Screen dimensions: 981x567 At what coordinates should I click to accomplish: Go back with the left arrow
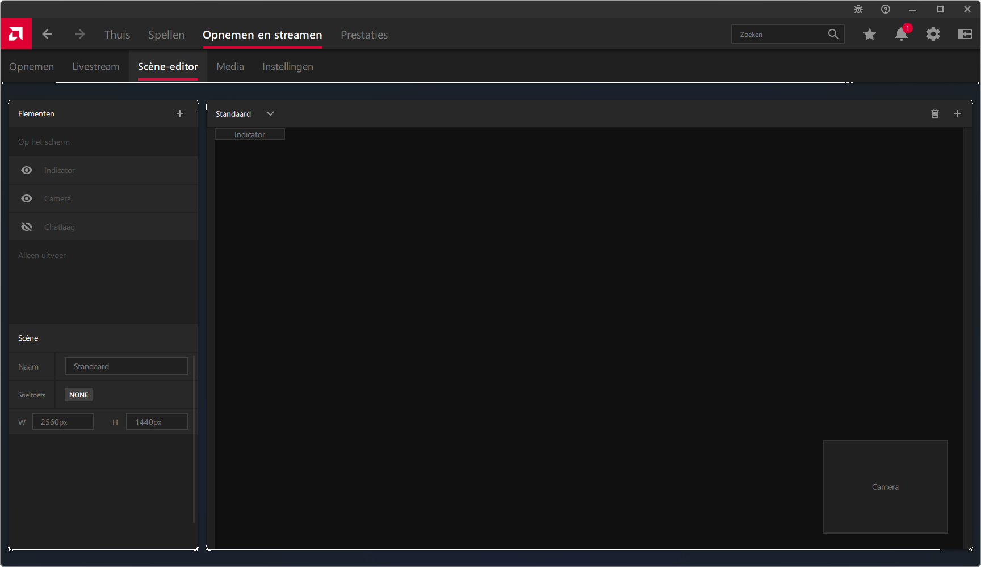pyautogui.click(x=47, y=34)
